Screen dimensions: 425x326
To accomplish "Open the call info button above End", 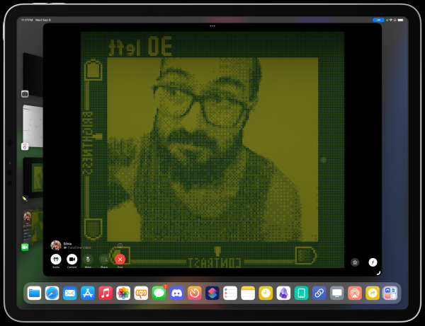I will (x=120, y=245).
